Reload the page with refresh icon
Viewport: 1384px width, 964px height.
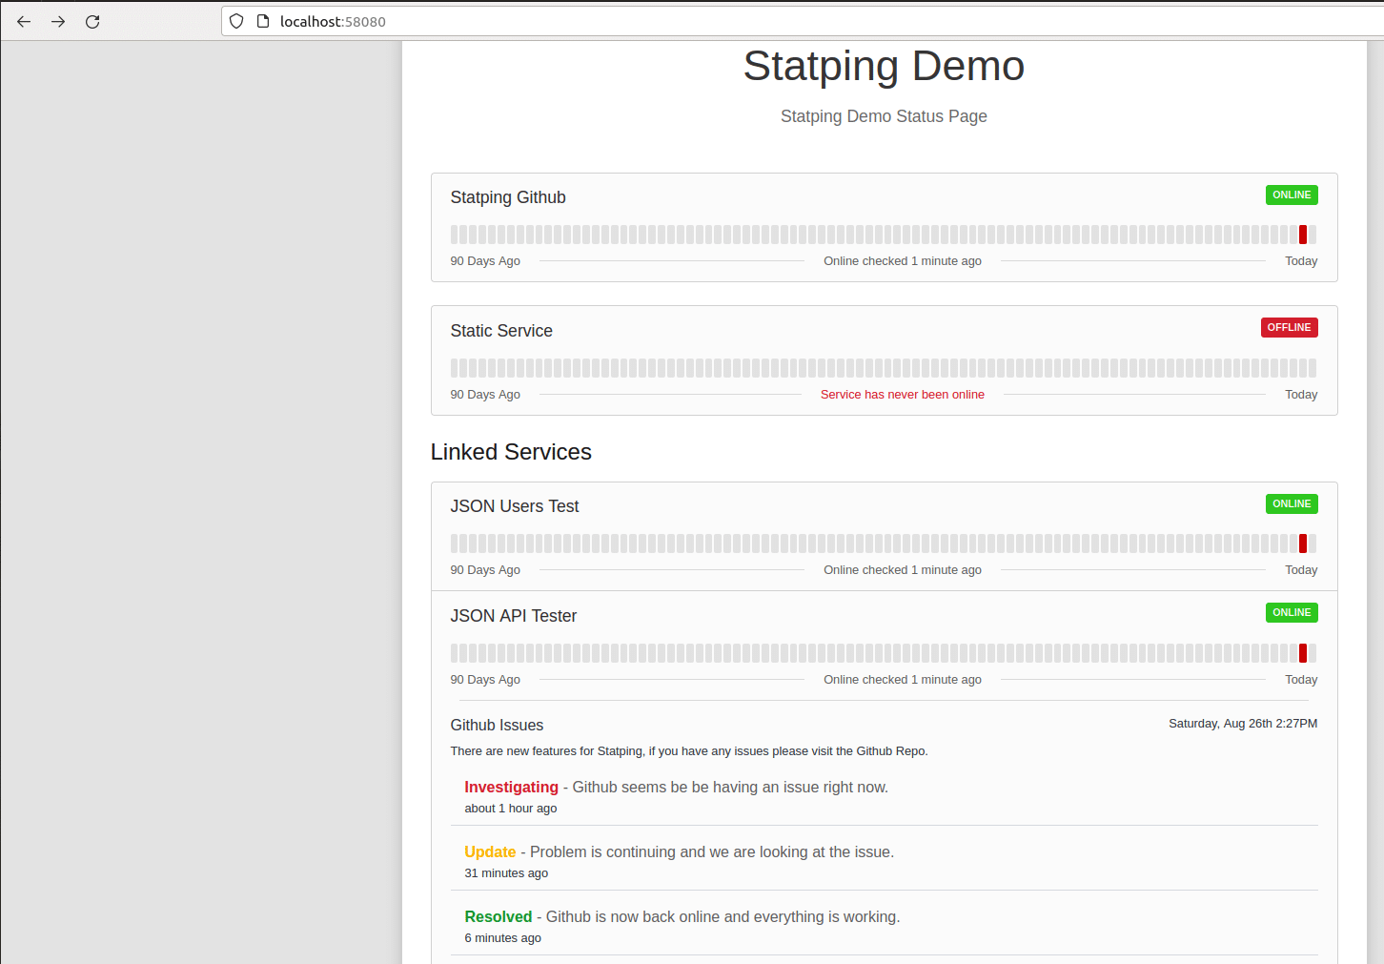(x=92, y=21)
